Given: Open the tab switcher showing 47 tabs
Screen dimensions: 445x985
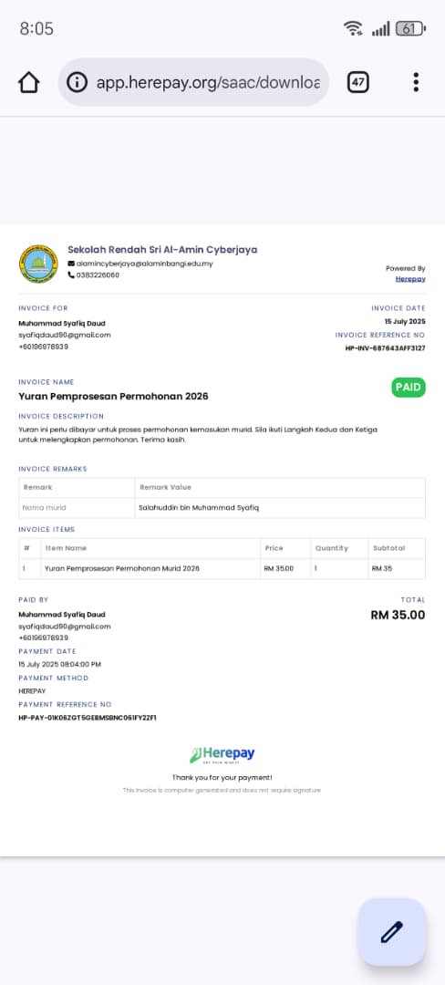Looking at the screenshot, I should point(357,82).
